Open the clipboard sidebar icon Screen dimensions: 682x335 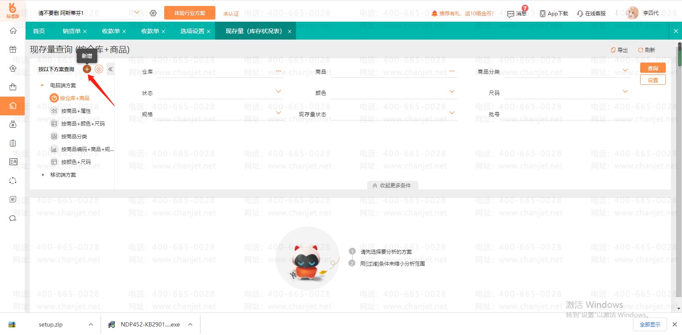[13, 143]
